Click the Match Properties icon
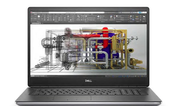Viewport: 177px width, 106px height. point(112,18)
